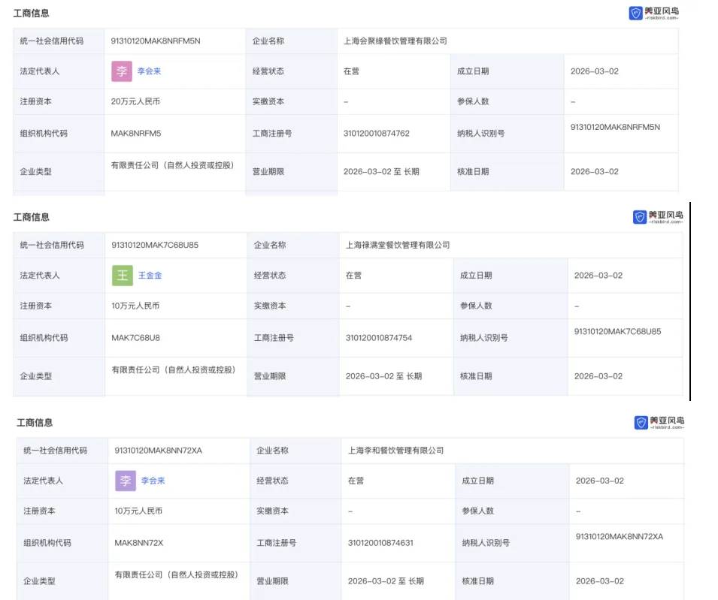Open 李会来 link in 上海李和餐饮 table
This screenshot has height=600, width=718.
(153, 481)
